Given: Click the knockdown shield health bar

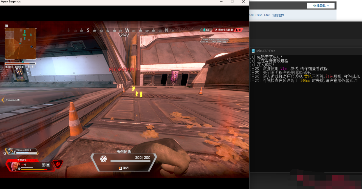Looking at the screenshot, I should [130, 161].
